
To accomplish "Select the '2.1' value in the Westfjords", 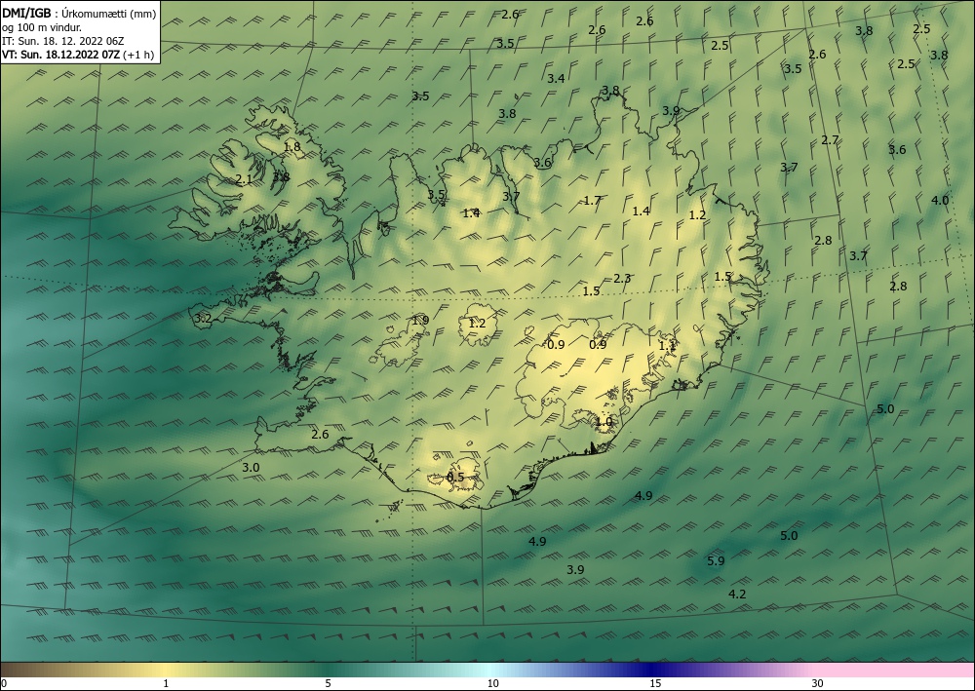I will (245, 179).
